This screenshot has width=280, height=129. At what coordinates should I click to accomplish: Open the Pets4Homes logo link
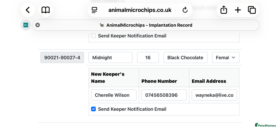click(265, 125)
